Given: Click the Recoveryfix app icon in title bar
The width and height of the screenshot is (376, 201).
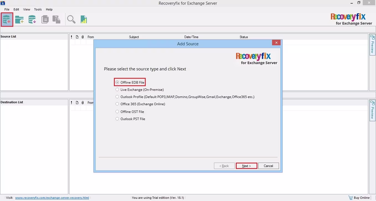Looking at the screenshot, I should tap(3, 3).
